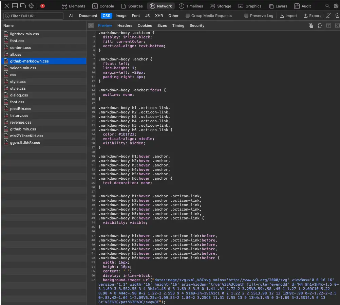Screen dimensions: 340x305
Task: Click the red error indicator icon
Action: [x=42, y=6]
